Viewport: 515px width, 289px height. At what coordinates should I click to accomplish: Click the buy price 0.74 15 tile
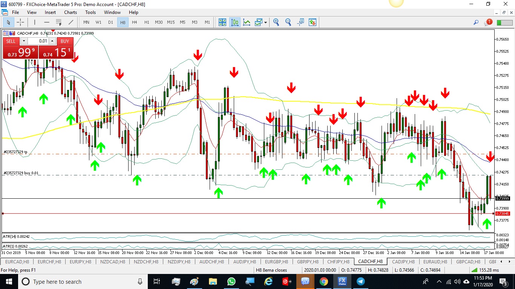click(56, 52)
